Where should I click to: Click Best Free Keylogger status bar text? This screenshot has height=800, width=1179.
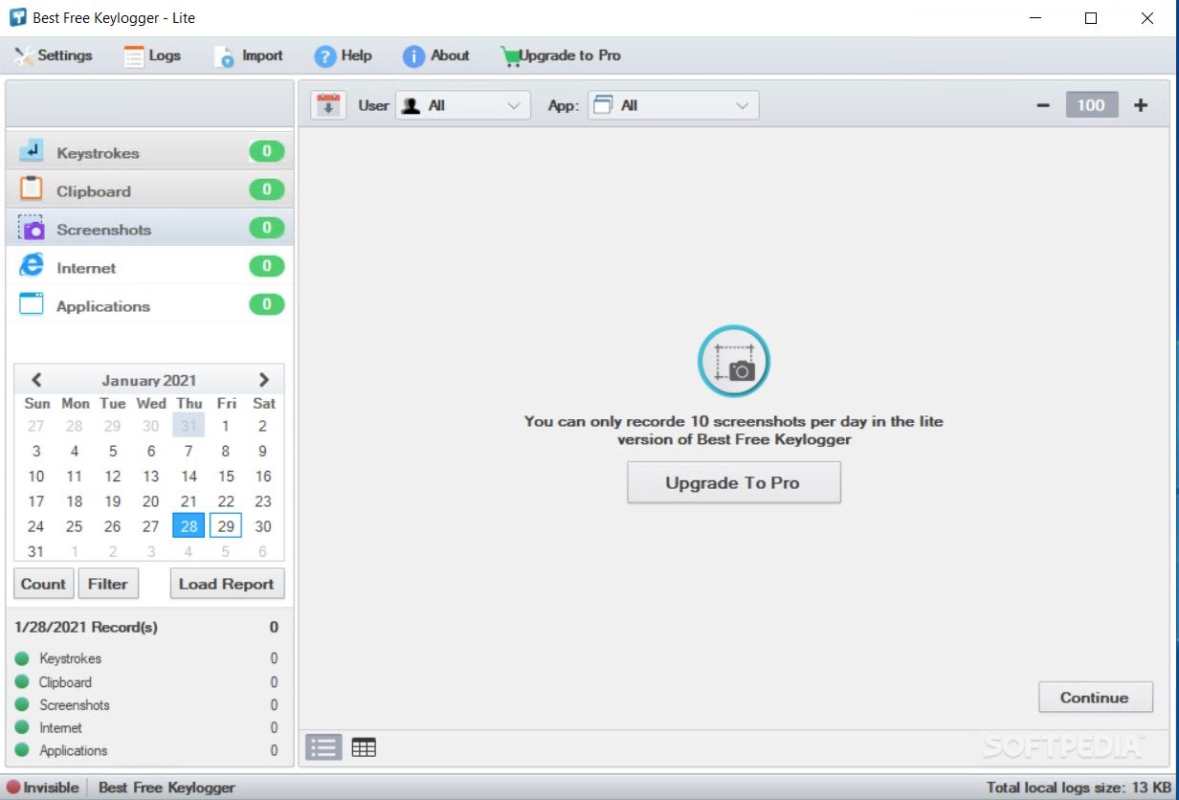[x=167, y=788]
